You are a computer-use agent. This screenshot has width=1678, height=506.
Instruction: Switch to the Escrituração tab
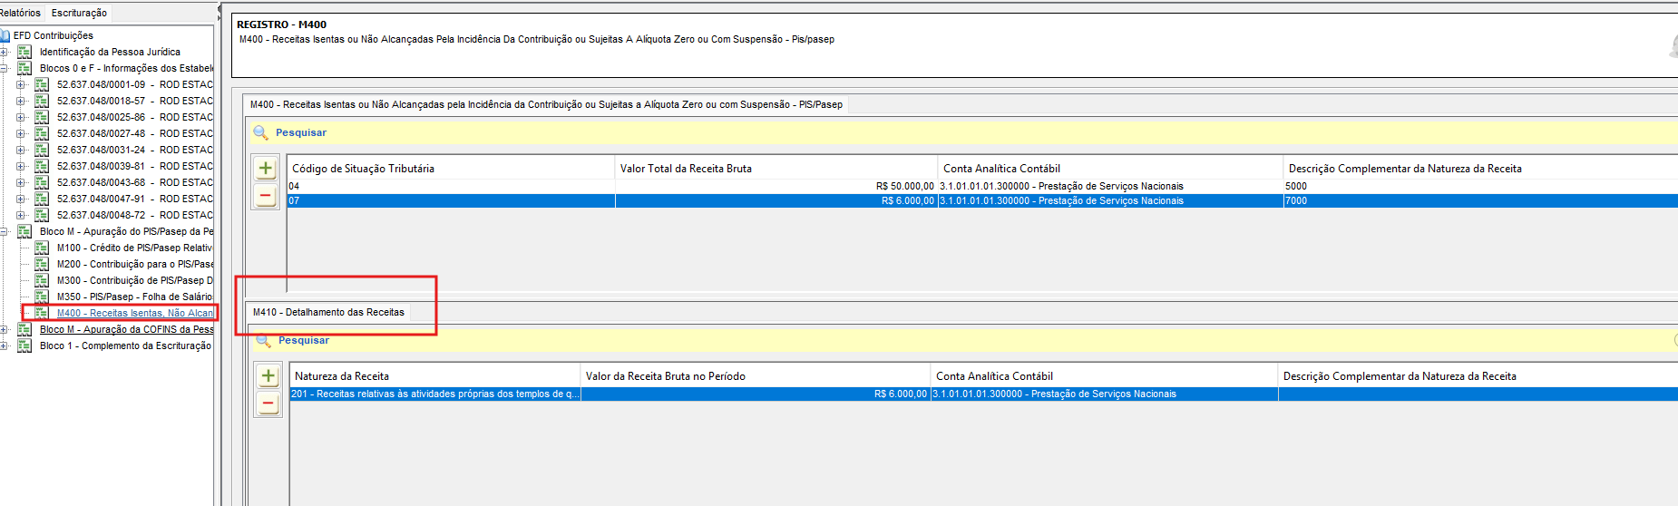79,13
